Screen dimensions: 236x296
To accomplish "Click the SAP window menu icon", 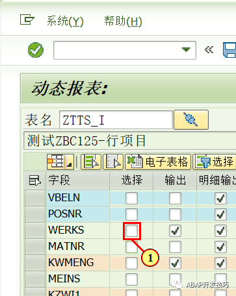I will (27, 19).
